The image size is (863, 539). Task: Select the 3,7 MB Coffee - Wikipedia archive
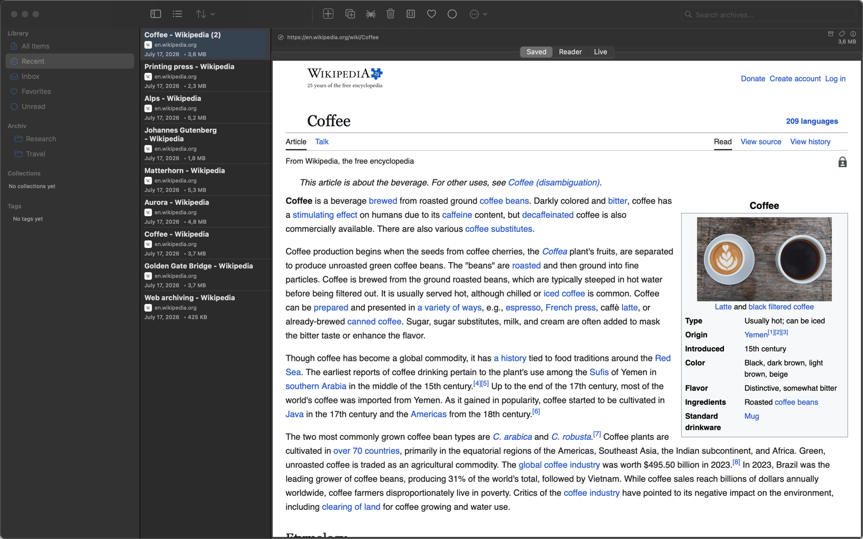click(205, 243)
